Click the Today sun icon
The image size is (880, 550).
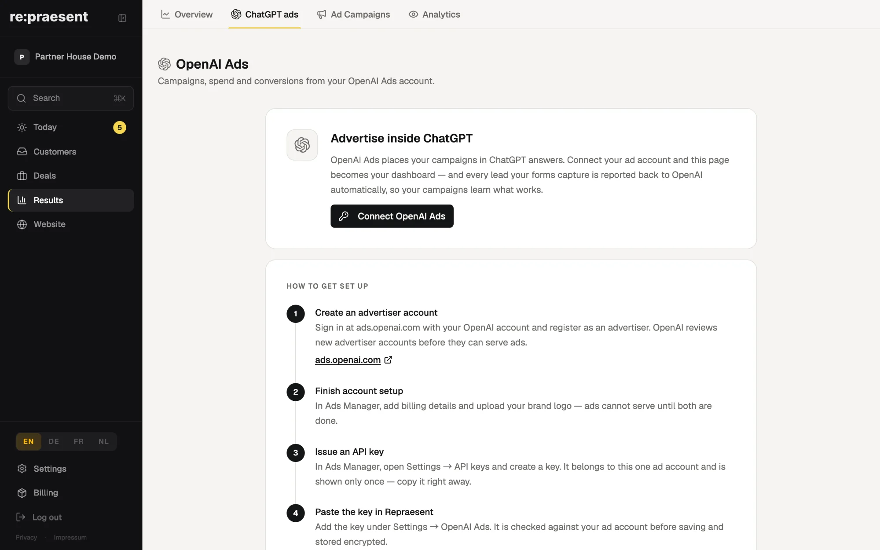click(x=22, y=128)
